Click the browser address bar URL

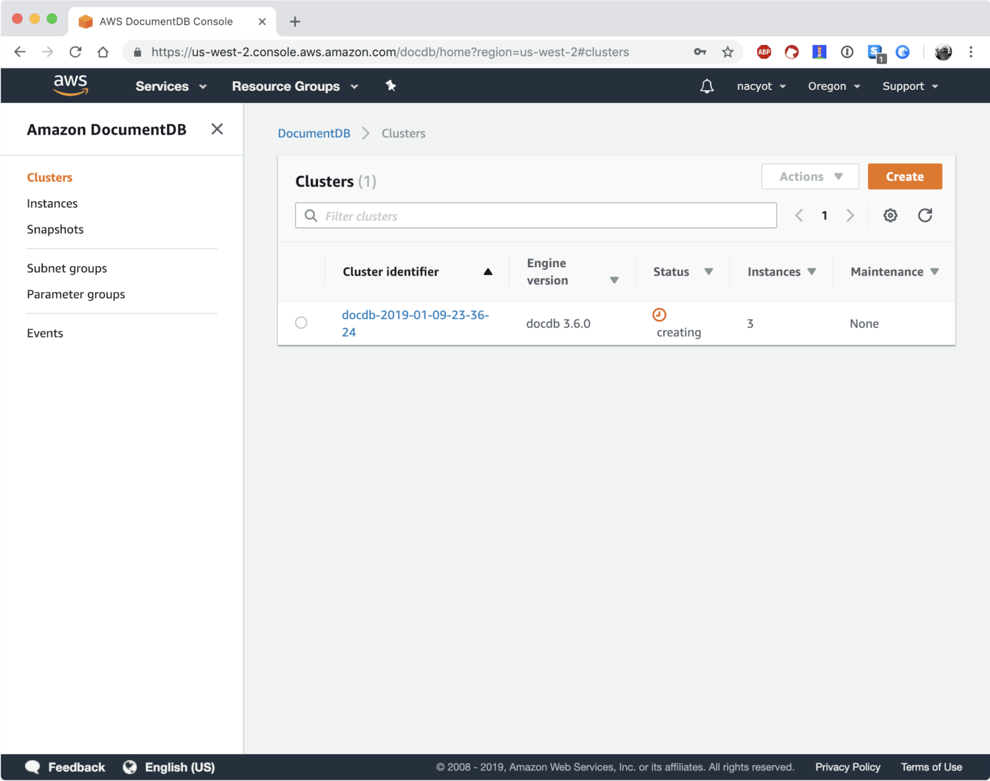[390, 52]
